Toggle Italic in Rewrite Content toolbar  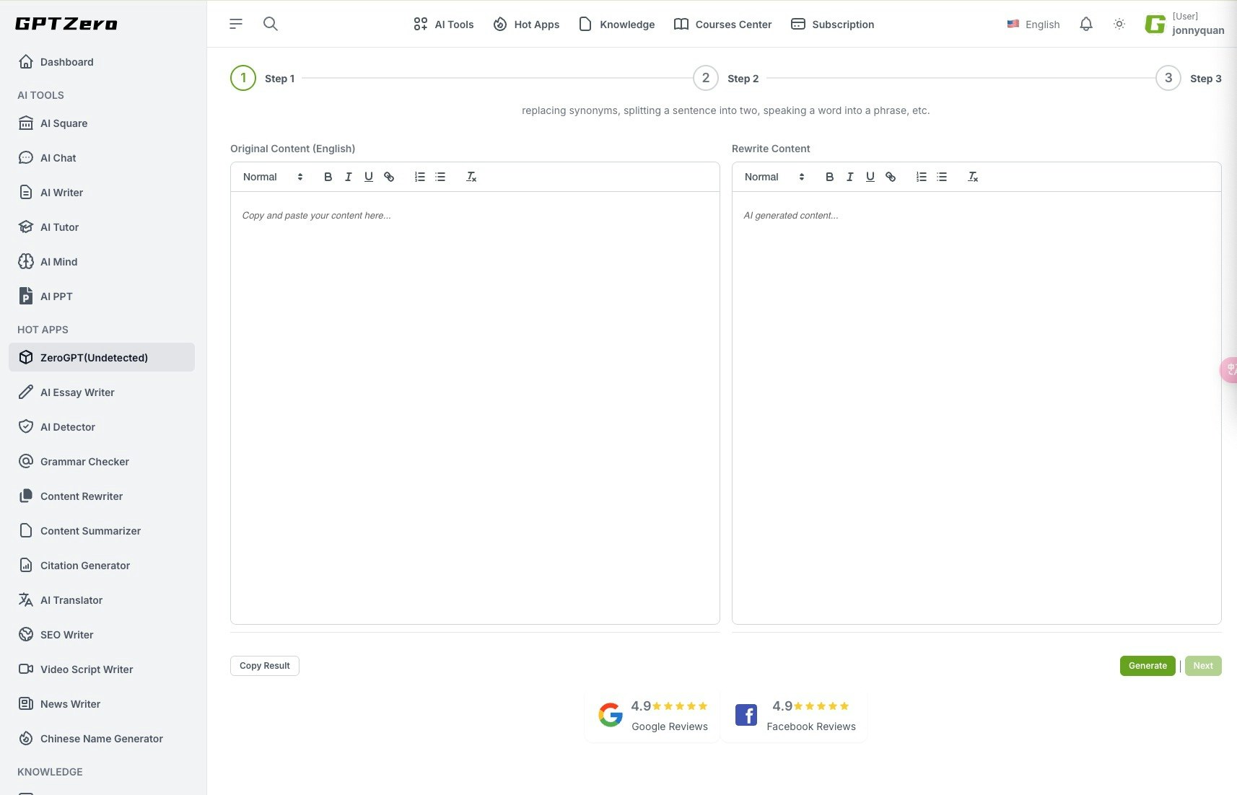[x=849, y=177]
